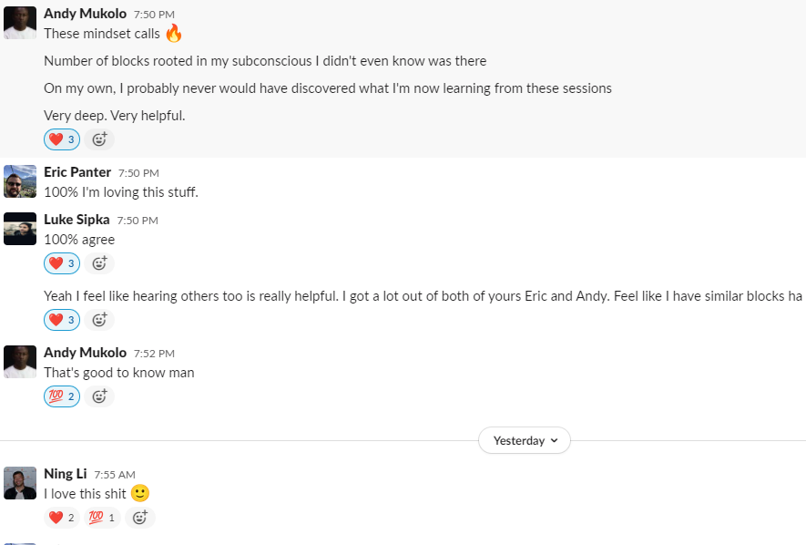Click the 7:52 PM message timestamp
The width and height of the screenshot is (806, 545).
coord(154,354)
